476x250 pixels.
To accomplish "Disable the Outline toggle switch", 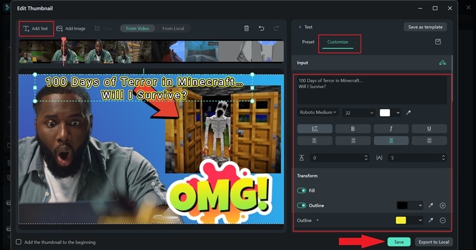I will (x=302, y=205).
